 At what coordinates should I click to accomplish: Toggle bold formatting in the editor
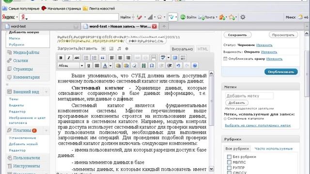click(x=61, y=58)
